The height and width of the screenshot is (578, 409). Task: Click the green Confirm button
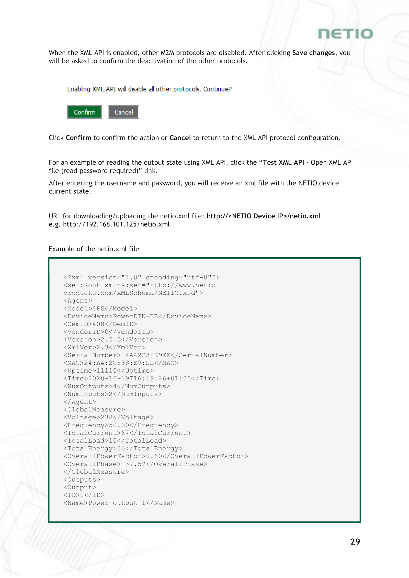point(84,112)
